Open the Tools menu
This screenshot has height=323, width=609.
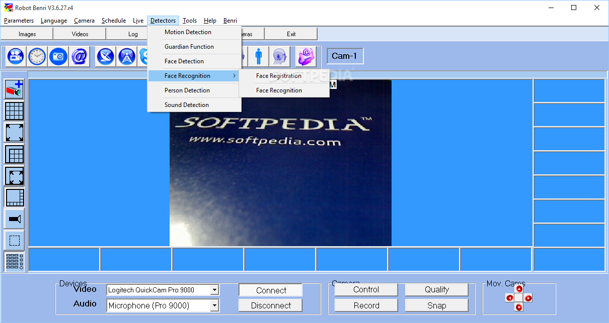[190, 21]
